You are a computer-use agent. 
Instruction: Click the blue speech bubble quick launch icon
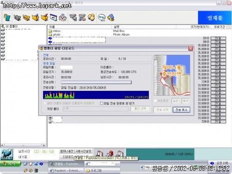[41, 164]
